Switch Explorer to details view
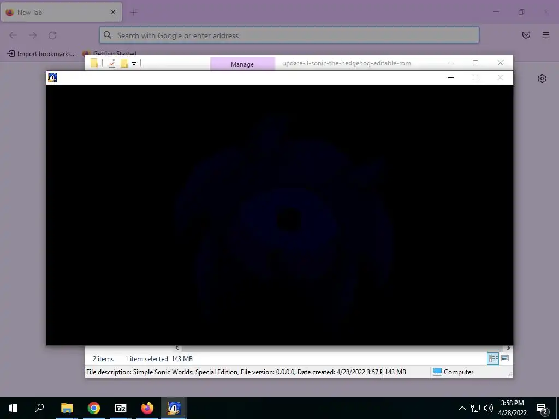559x419 pixels. point(493,359)
